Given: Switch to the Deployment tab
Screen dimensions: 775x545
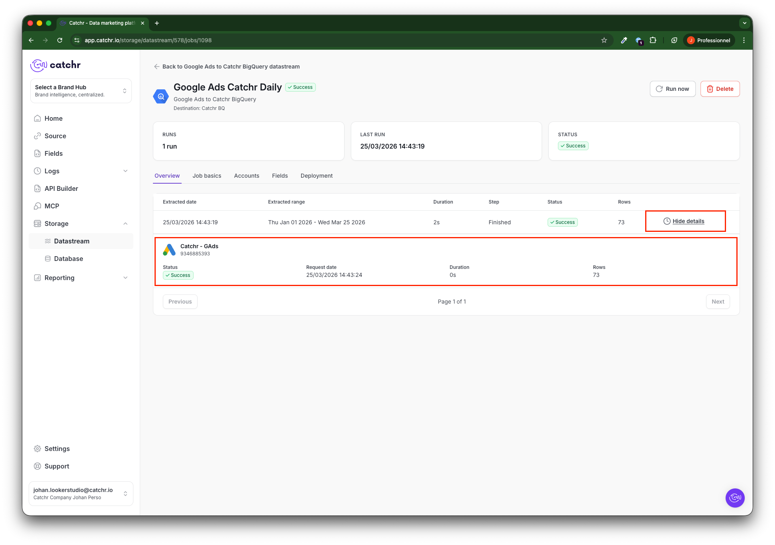Looking at the screenshot, I should click(316, 176).
